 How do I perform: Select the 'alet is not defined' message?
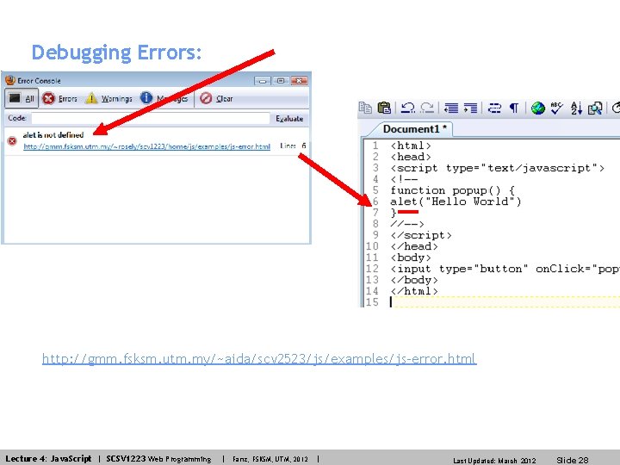(53, 135)
